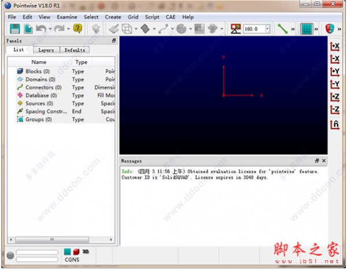Click the Undo arrow icon
347x270 pixels.
tap(41, 28)
